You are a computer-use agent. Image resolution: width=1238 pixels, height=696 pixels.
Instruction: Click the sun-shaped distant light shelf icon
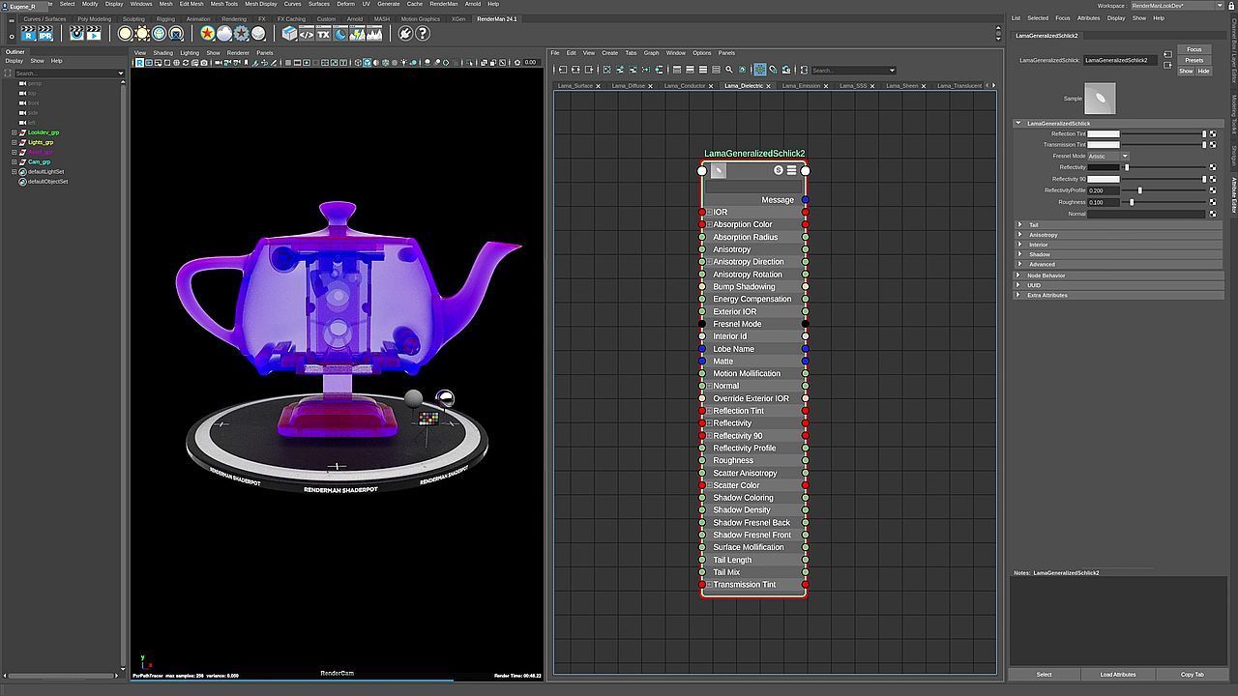click(142, 34)
